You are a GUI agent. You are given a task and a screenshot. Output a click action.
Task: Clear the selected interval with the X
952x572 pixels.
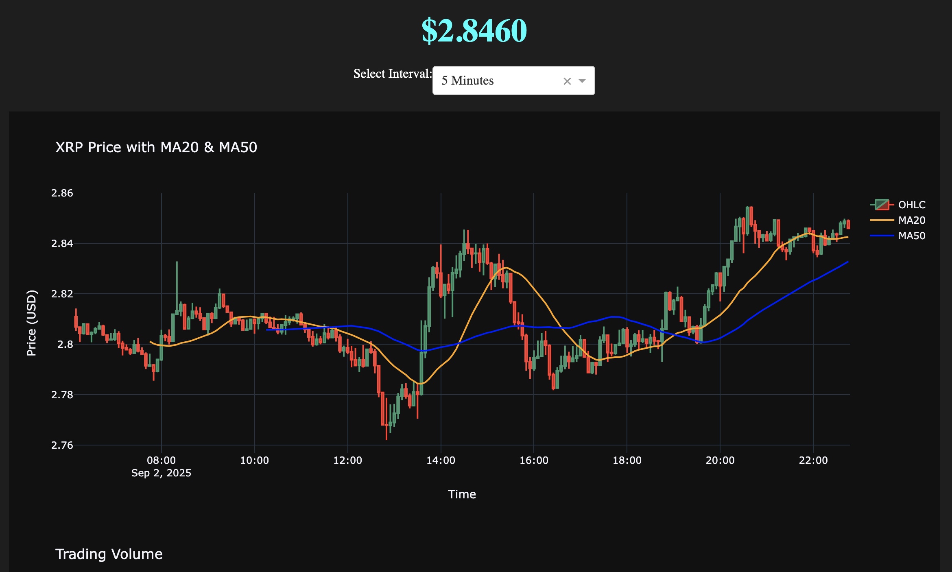pyautogui.click(x=567, y=81)
